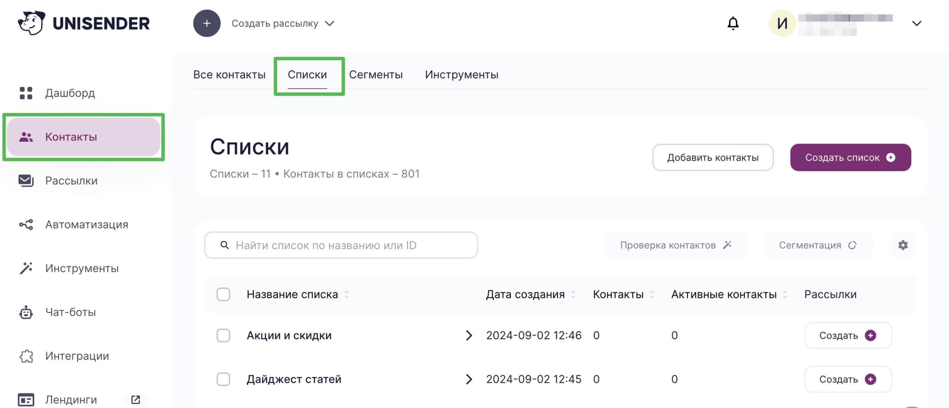Select the Списки tab

[x=307, y=74]
